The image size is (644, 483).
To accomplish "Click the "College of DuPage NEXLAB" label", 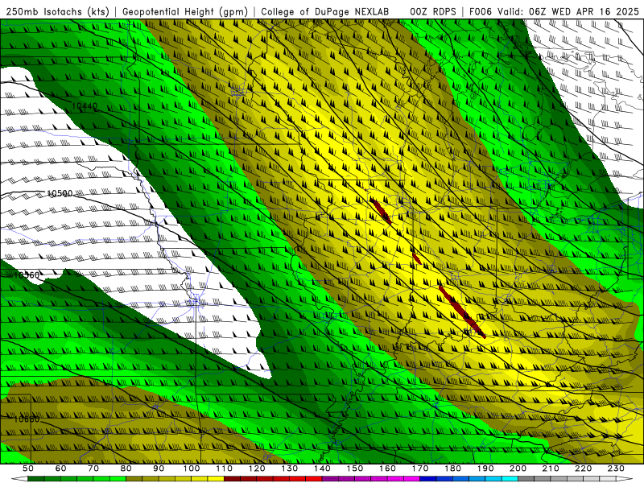I will pyautogui.click(x=325, y=12).
